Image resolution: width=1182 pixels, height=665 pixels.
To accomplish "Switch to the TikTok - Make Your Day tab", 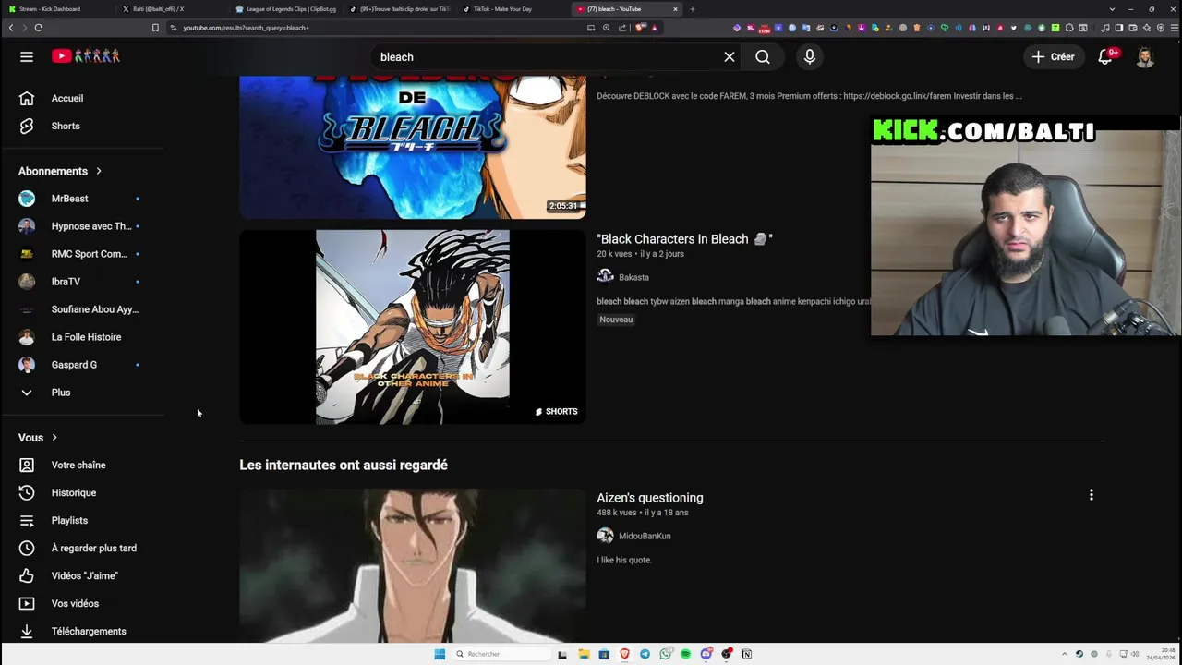I will [x=512, y=9].
